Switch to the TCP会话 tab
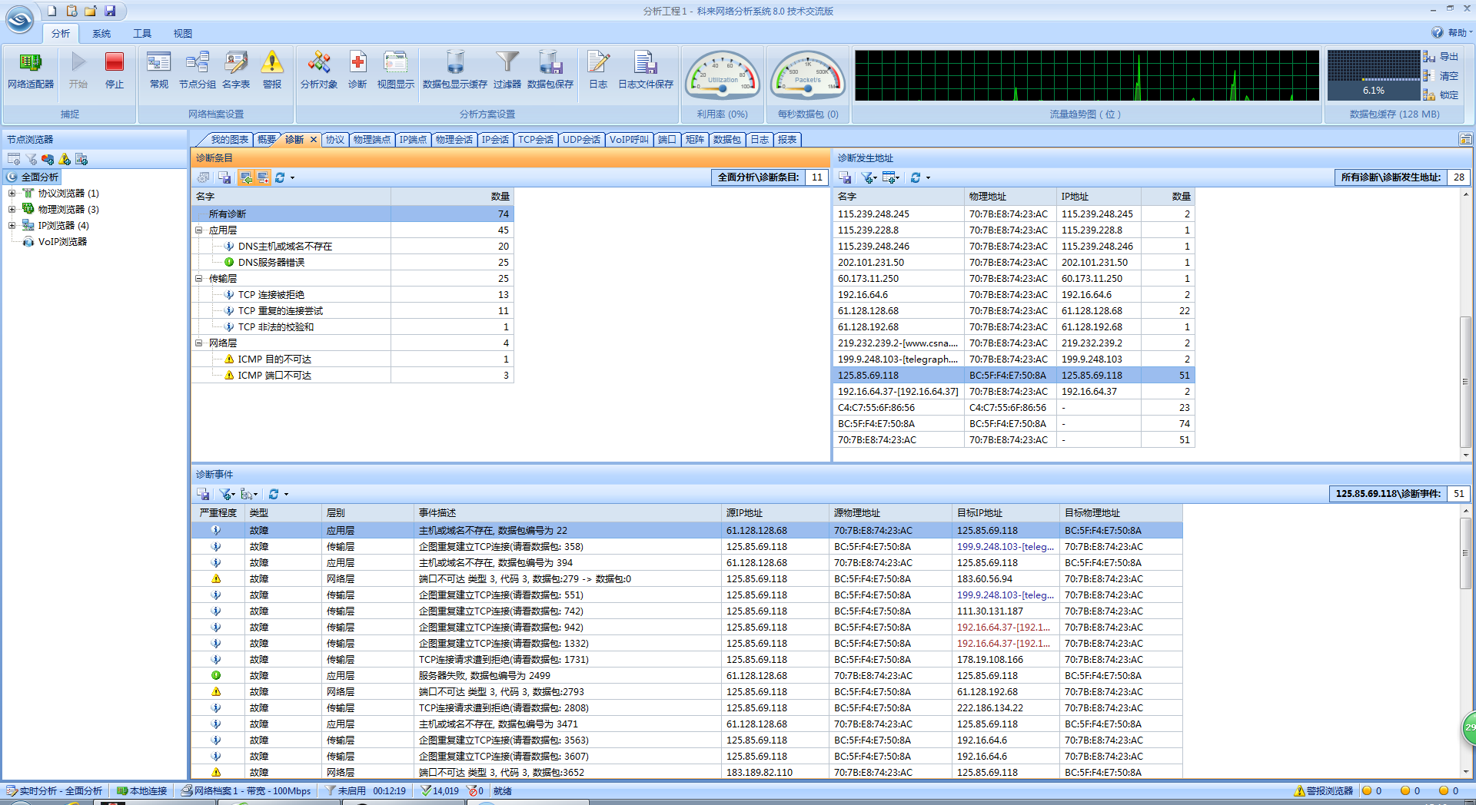Image resolution: width=1476 pixels, height=805 pixels. click(x=535, y=140)
